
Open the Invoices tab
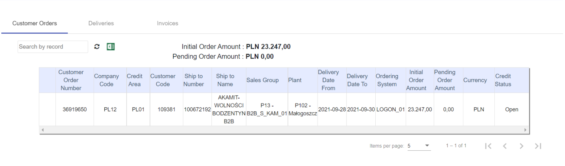point(168,23)
